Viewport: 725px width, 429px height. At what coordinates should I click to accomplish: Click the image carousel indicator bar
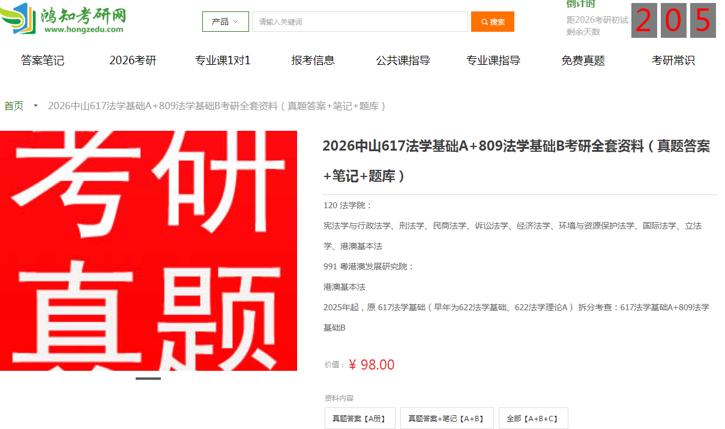point(148,379)
